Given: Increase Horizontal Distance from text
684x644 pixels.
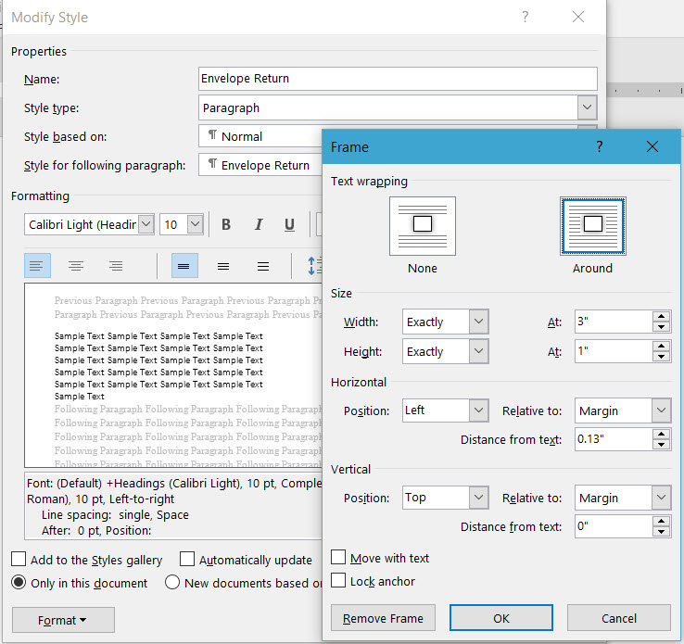Looking at the screenshot, I should (662, 435).
